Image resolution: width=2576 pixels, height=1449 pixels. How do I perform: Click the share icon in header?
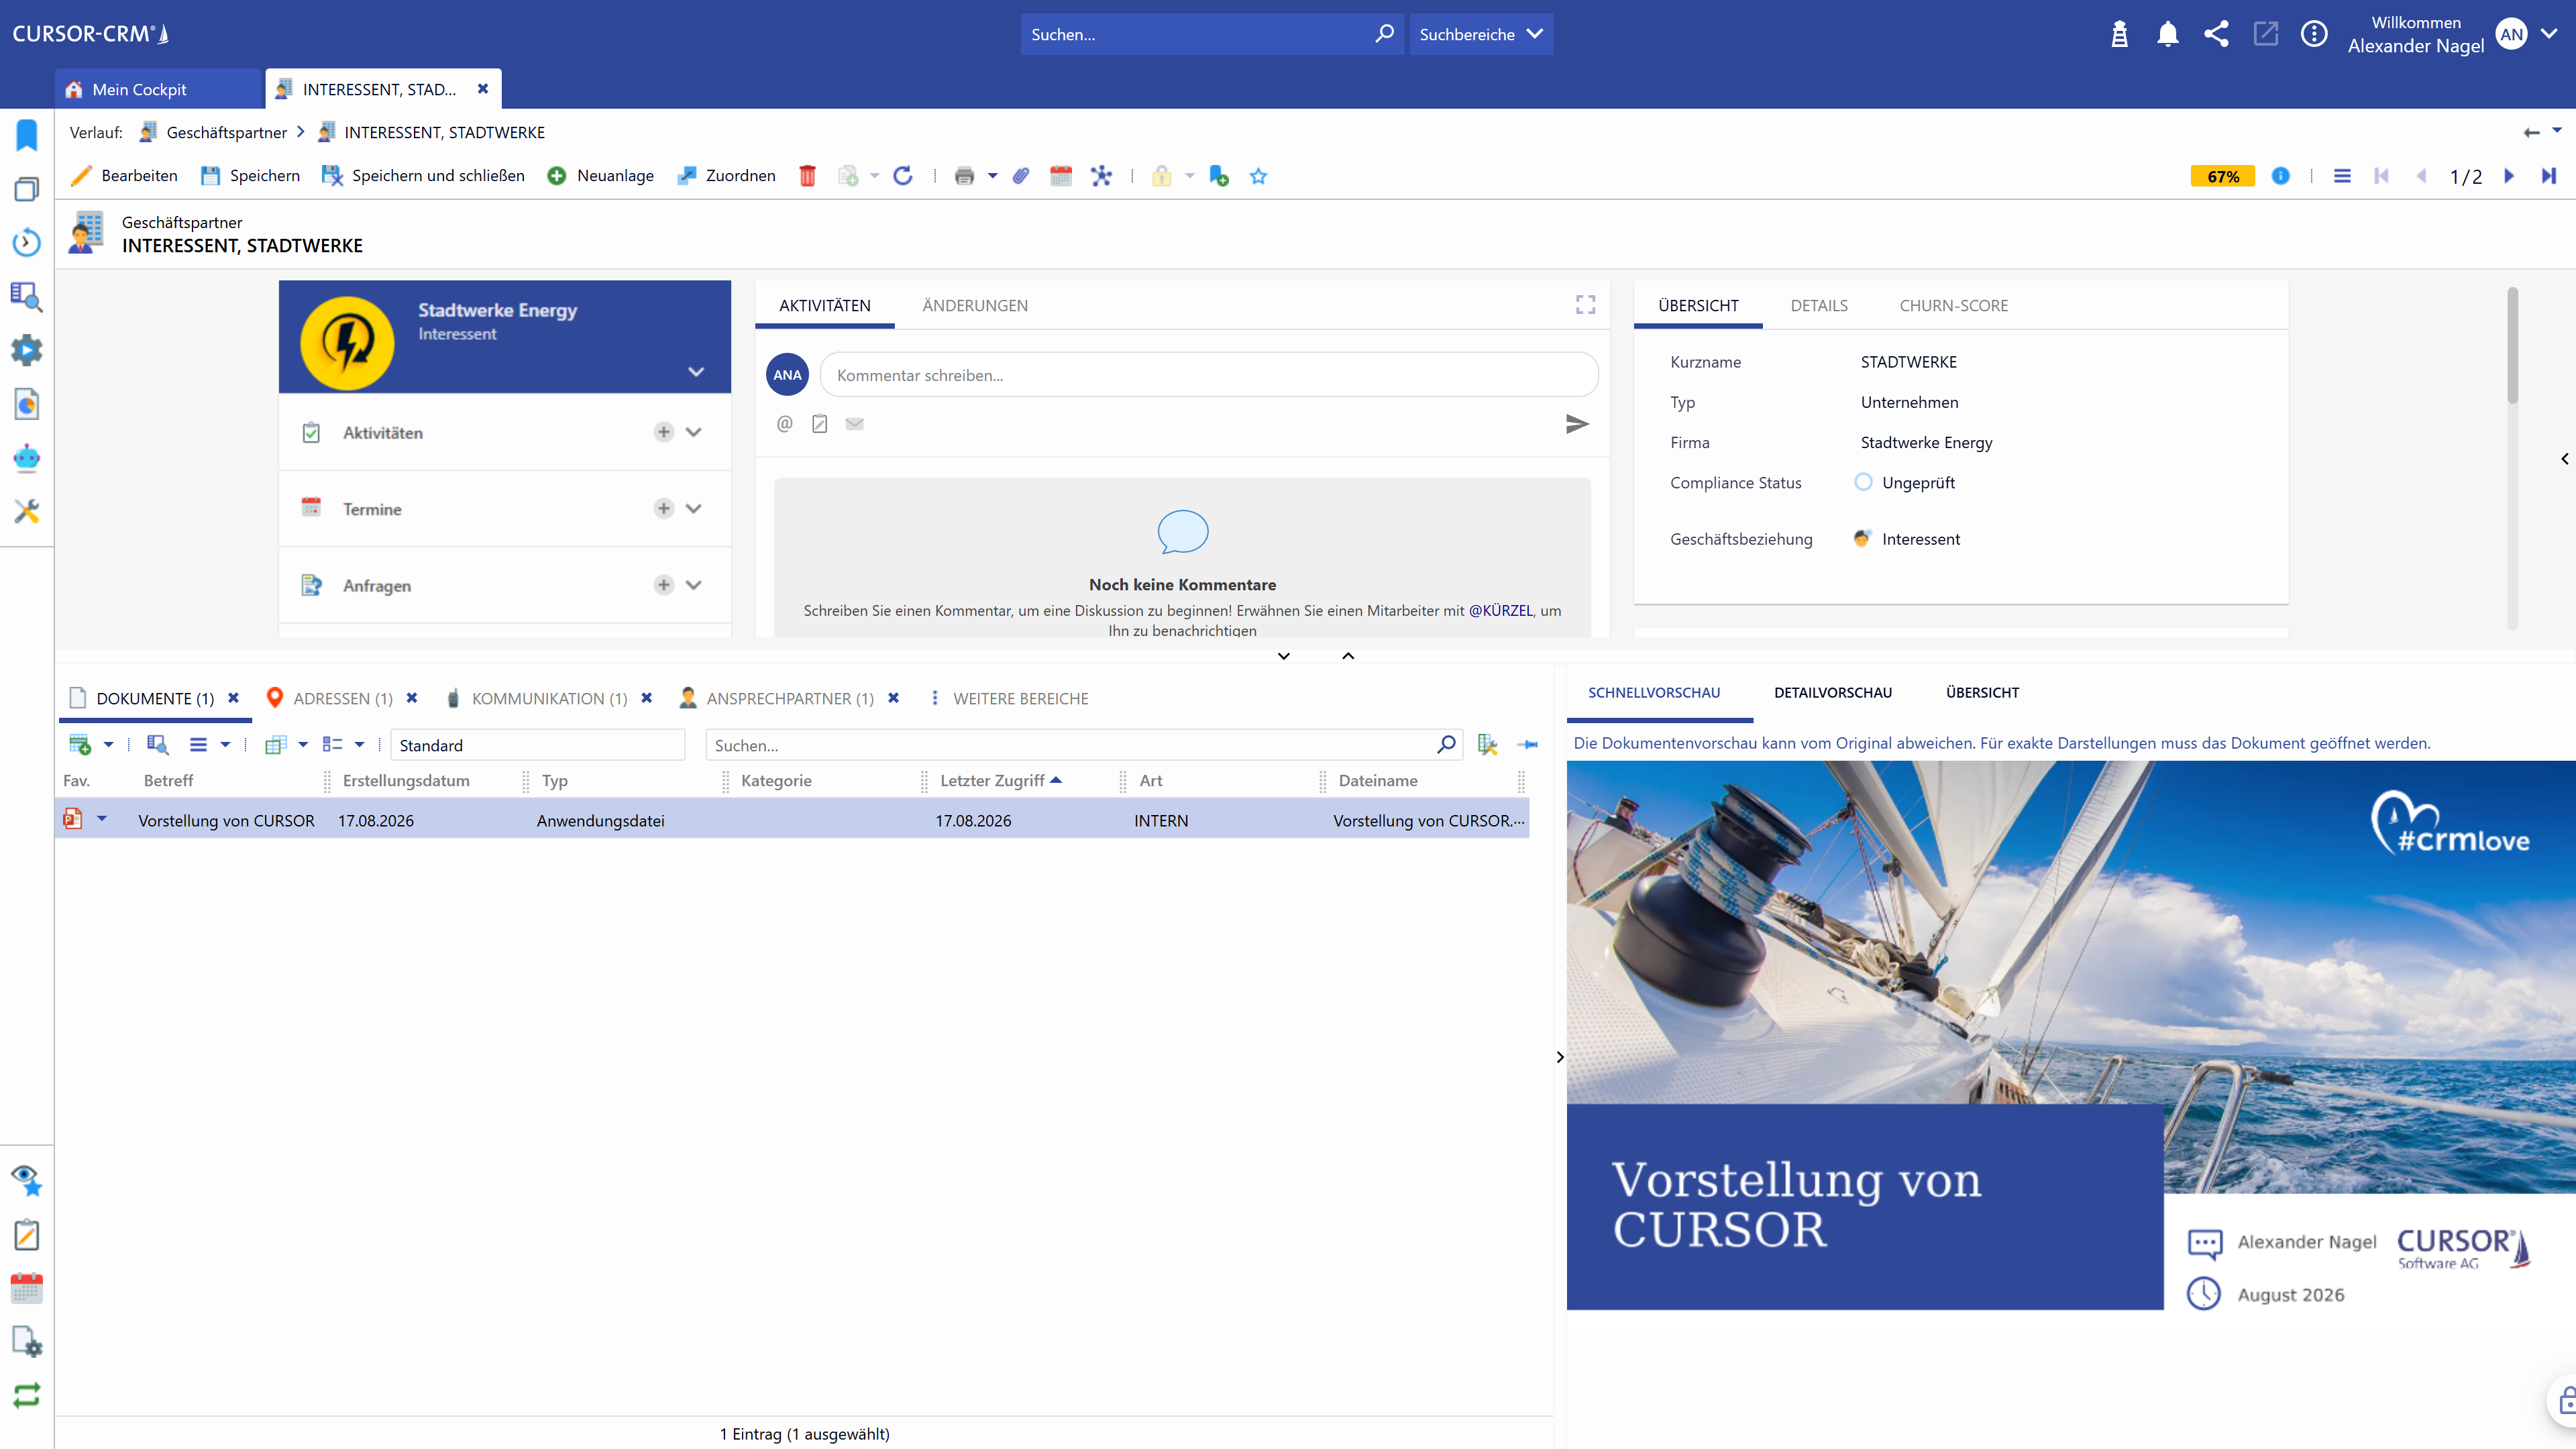pos(2216,34)
